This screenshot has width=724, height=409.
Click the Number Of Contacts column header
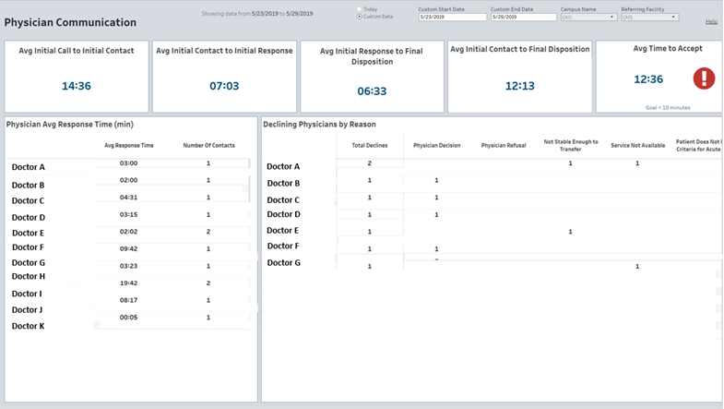tap(208, 145)
